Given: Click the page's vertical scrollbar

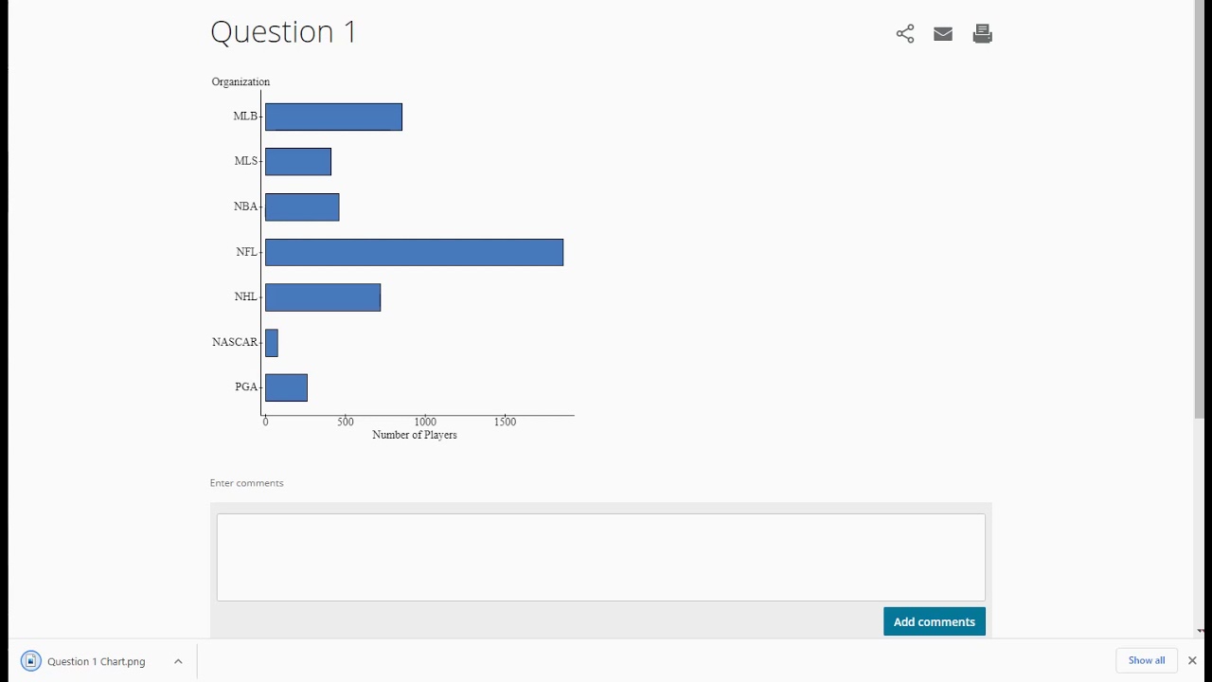Looking at the screenshot, I should coord(1199,208).
